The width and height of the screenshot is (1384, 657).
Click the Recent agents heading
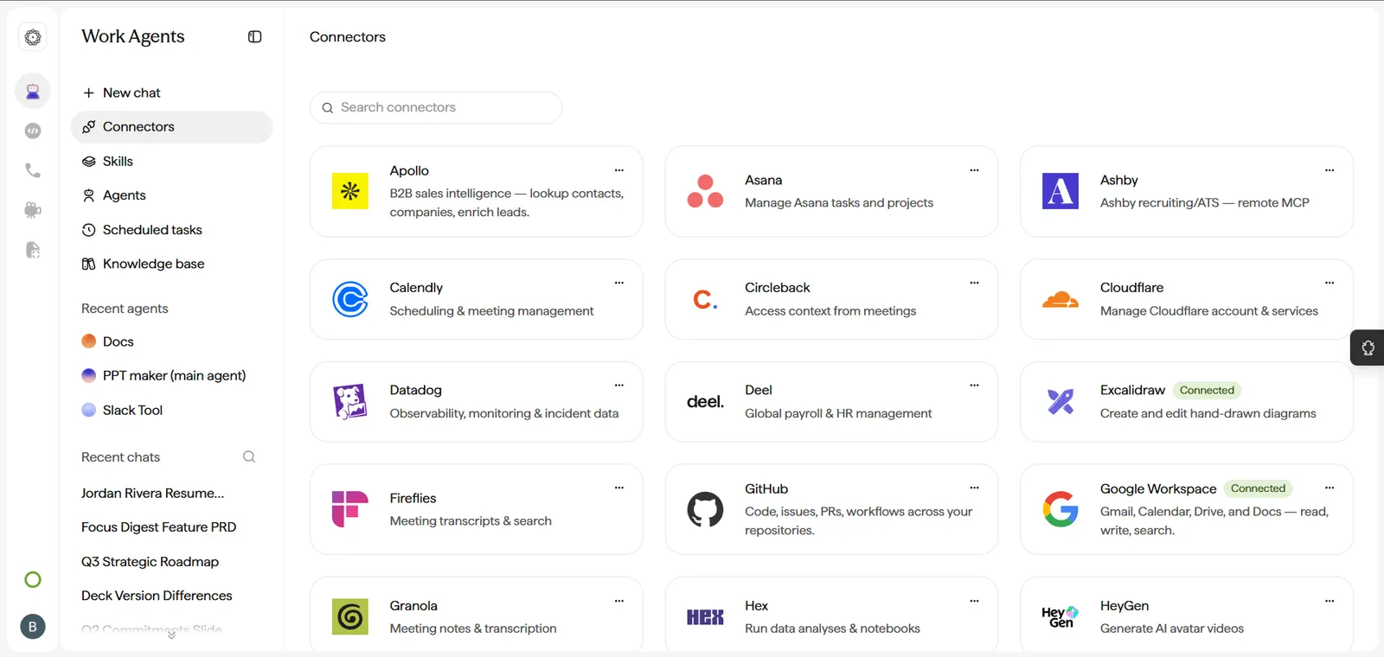pyautogui.click(x=125, y=309)
